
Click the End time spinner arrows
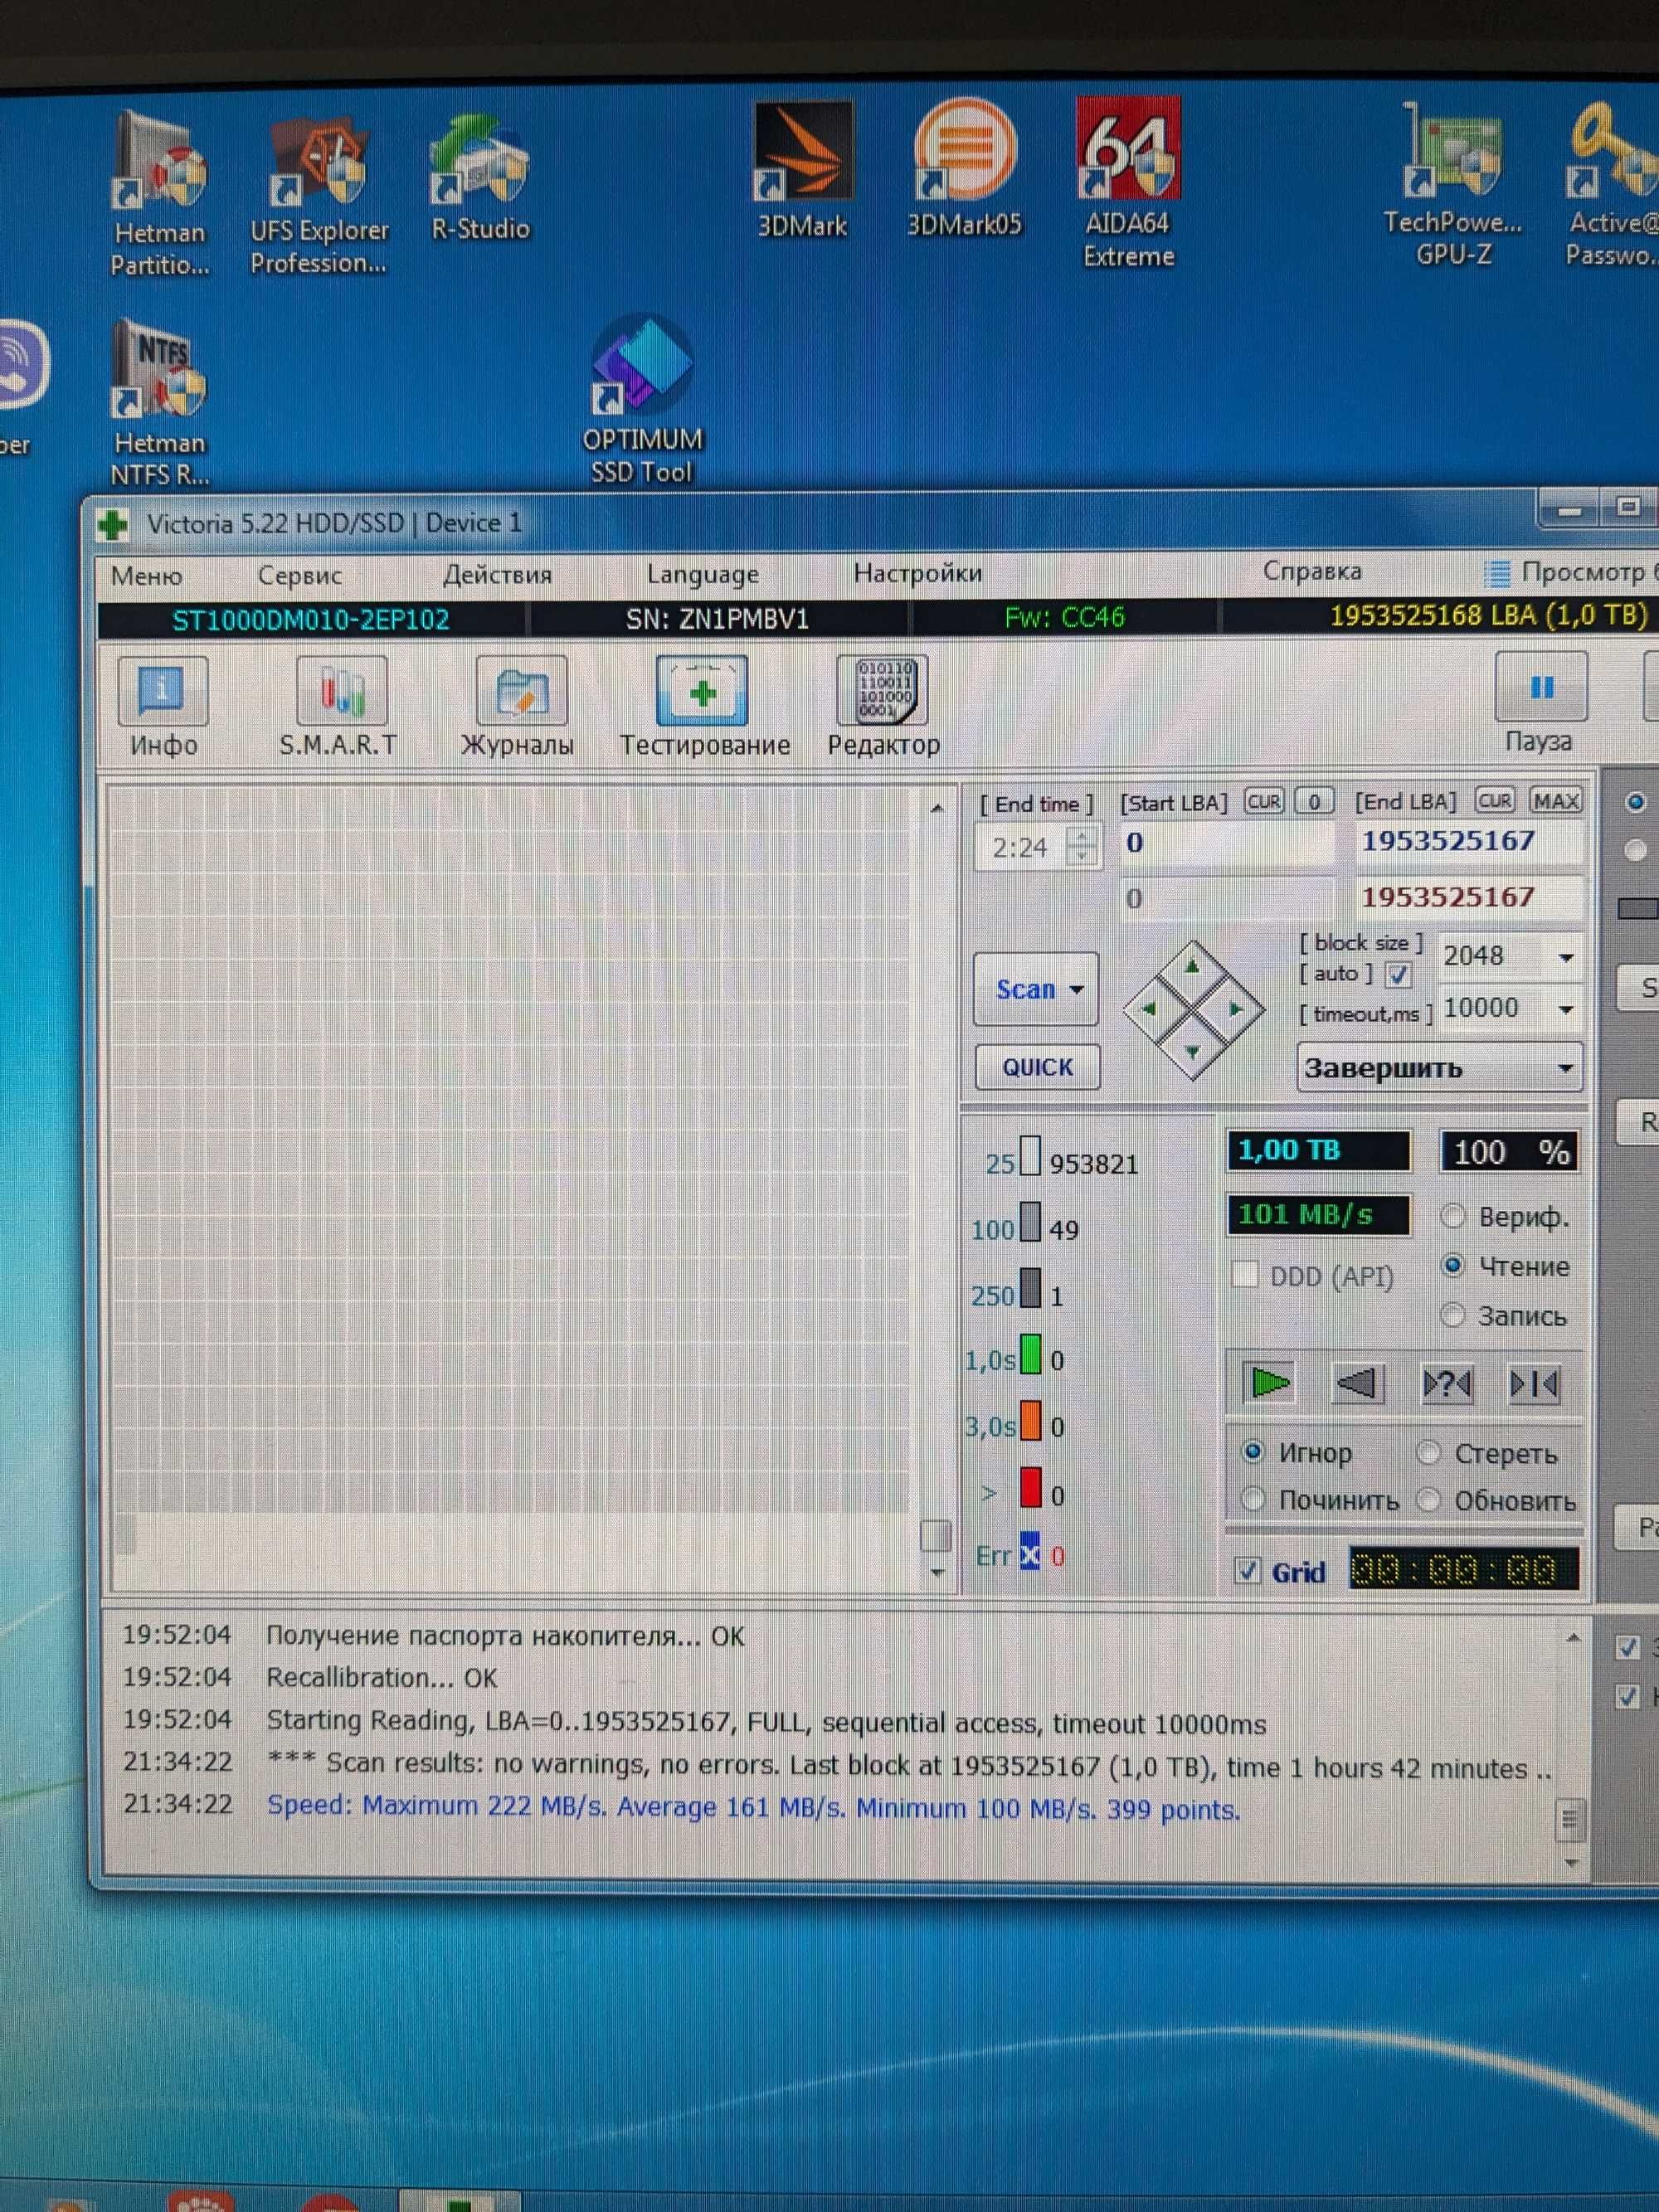point(1081,846)
